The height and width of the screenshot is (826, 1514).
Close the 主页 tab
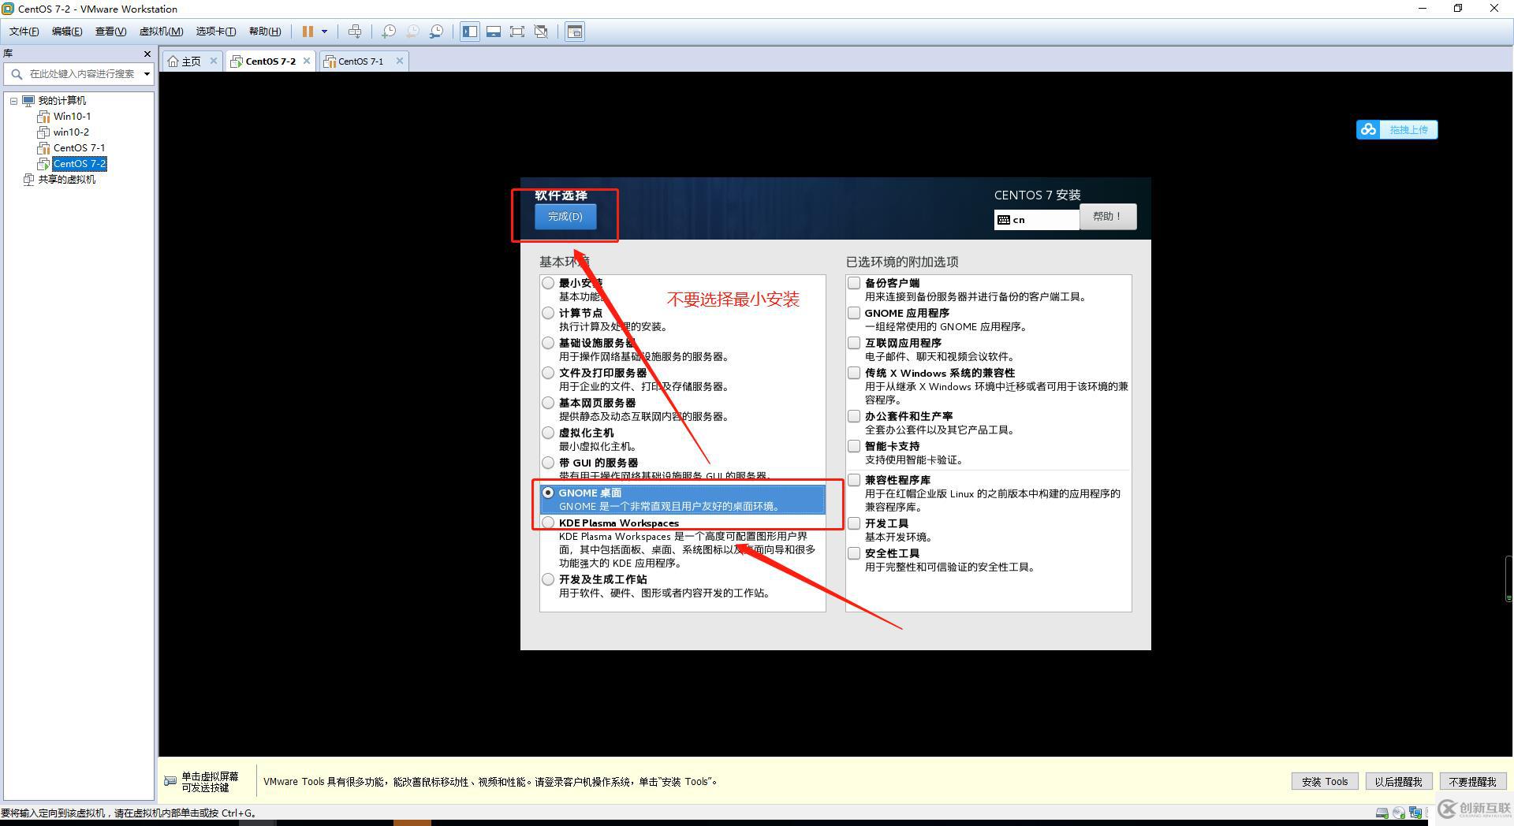click(x=213, y=61)
